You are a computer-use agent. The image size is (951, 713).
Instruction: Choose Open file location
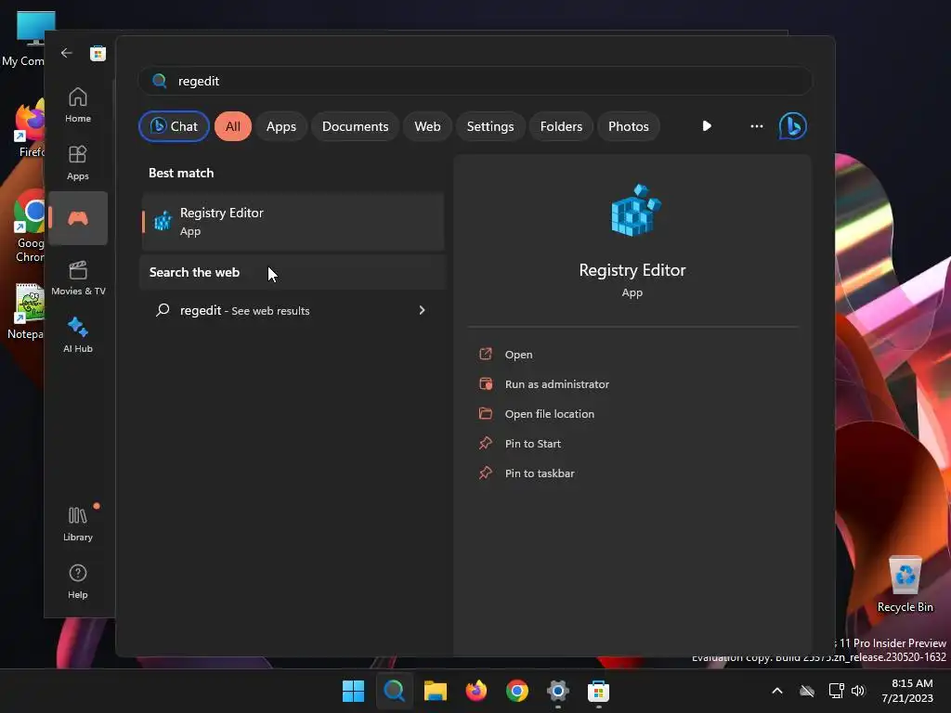click(550, 414)
